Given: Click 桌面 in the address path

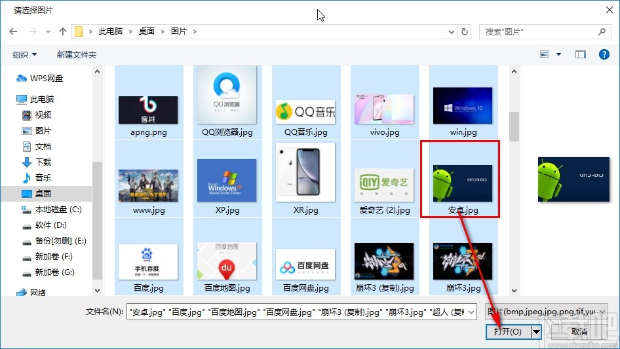Looking at the screenshot, I should pos(146,31).
